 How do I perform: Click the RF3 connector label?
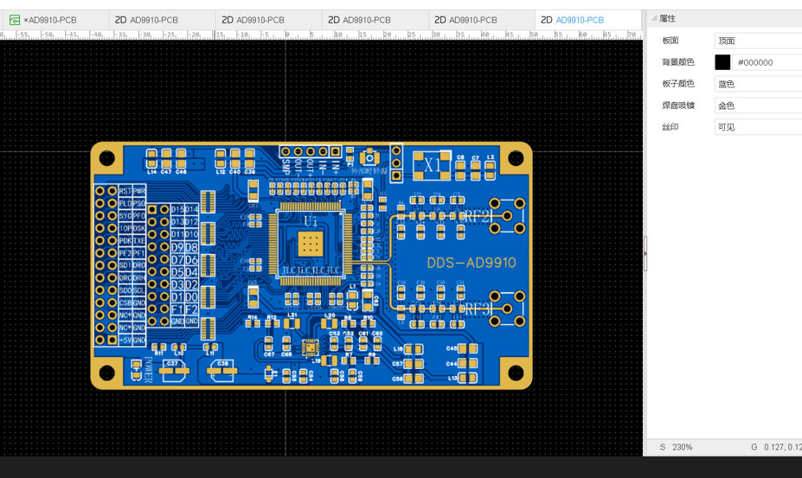[478, 309]
